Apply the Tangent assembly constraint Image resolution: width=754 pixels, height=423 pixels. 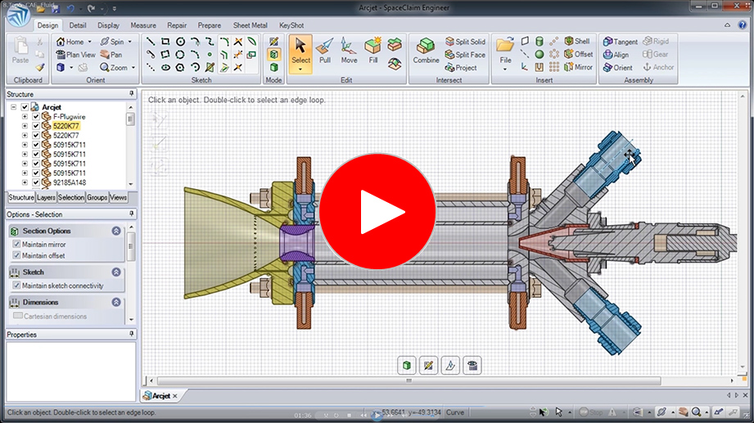coord(621,42)
